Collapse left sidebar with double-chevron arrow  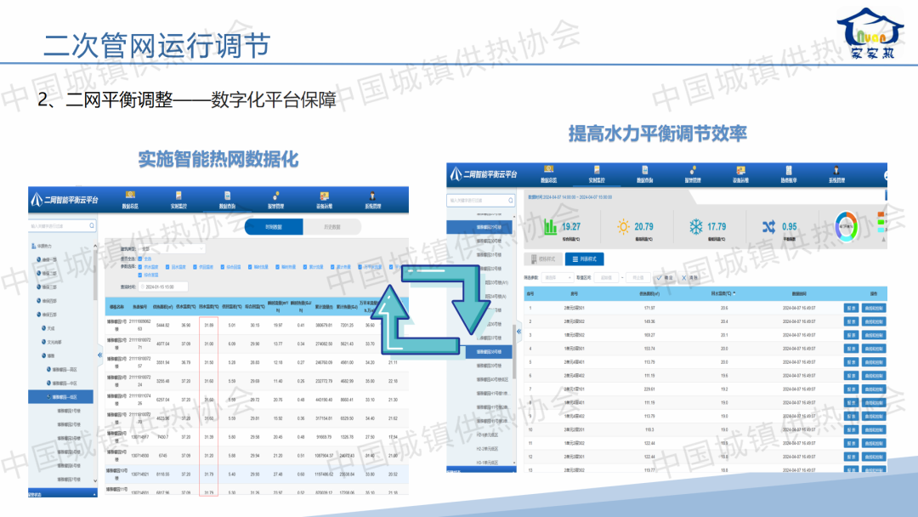tap(99, 355)
